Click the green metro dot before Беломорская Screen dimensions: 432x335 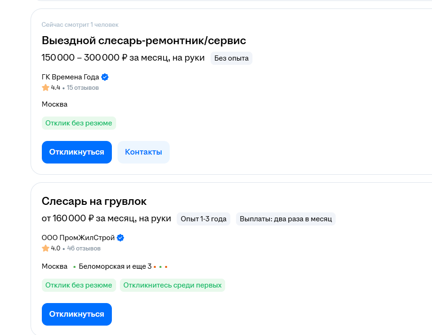point(74,267)
